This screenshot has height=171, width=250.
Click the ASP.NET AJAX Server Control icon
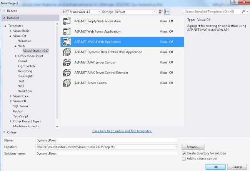pos(67,62)
